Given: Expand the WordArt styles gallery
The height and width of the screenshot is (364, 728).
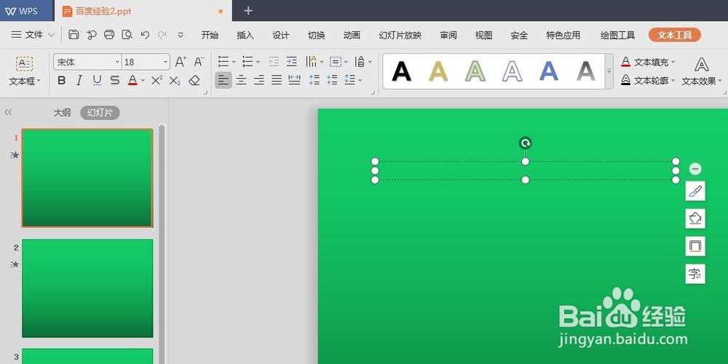Looking at the screenshot, I should (609, 71).
